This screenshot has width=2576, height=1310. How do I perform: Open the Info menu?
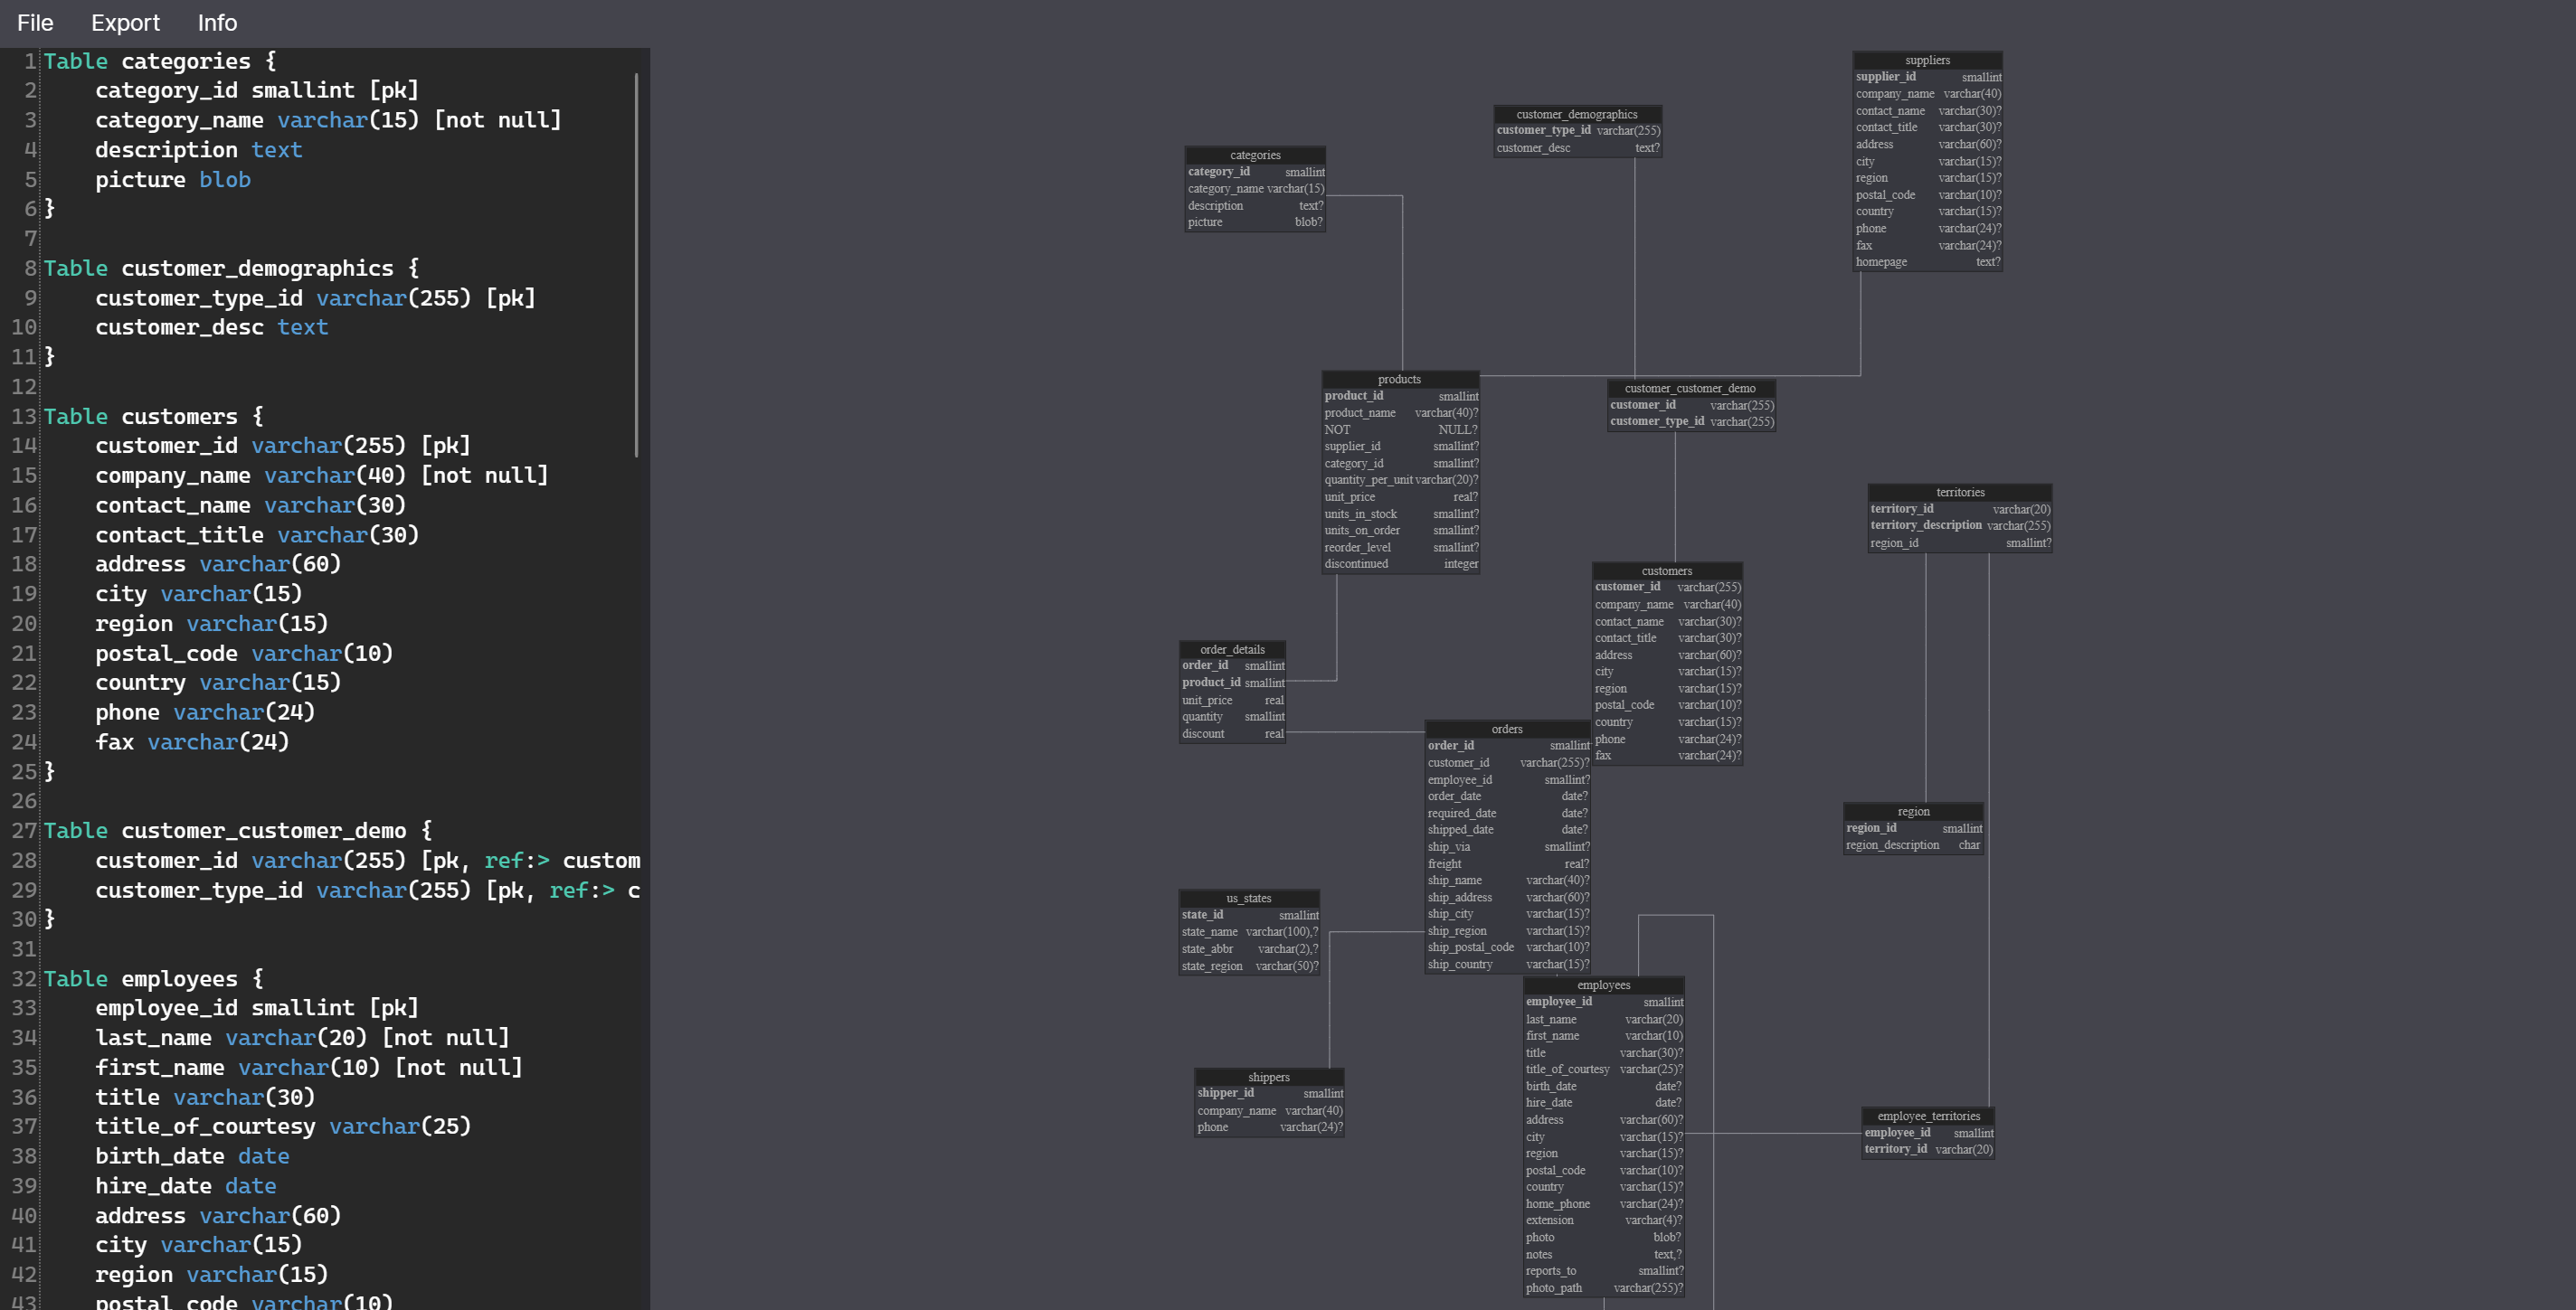tap(217, 23)
